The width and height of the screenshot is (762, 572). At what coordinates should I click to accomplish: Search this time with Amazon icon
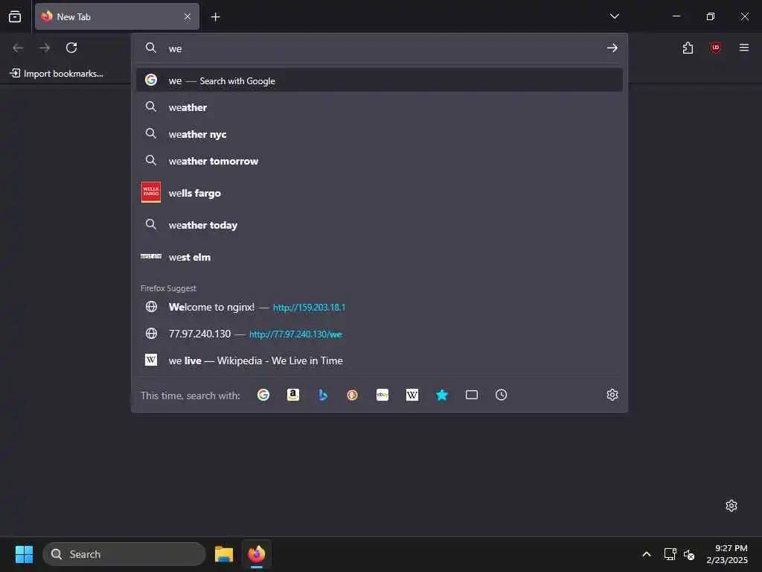click(293, 395)
